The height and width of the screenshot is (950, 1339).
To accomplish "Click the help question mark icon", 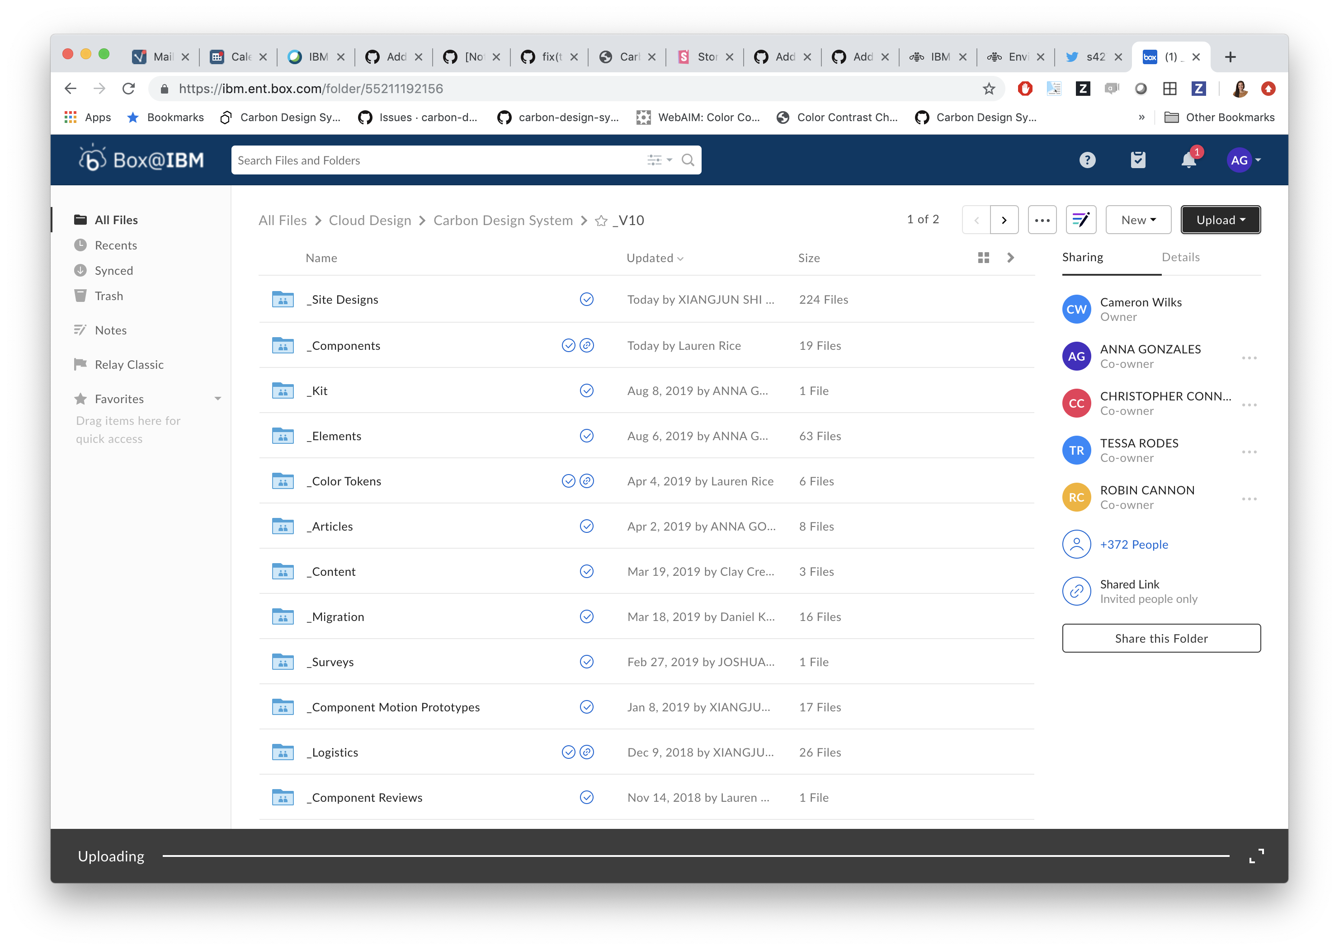I will 1087,160.
